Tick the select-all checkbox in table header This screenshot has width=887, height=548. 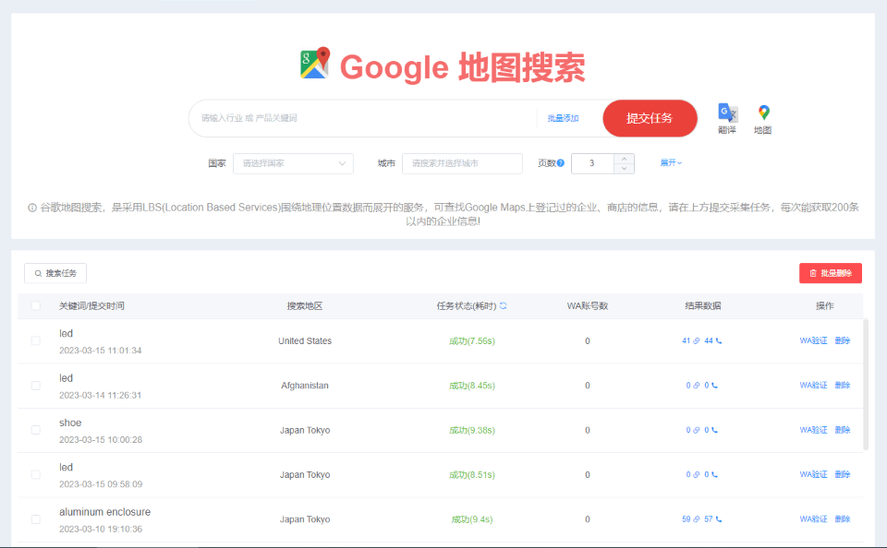pos(36,306)
